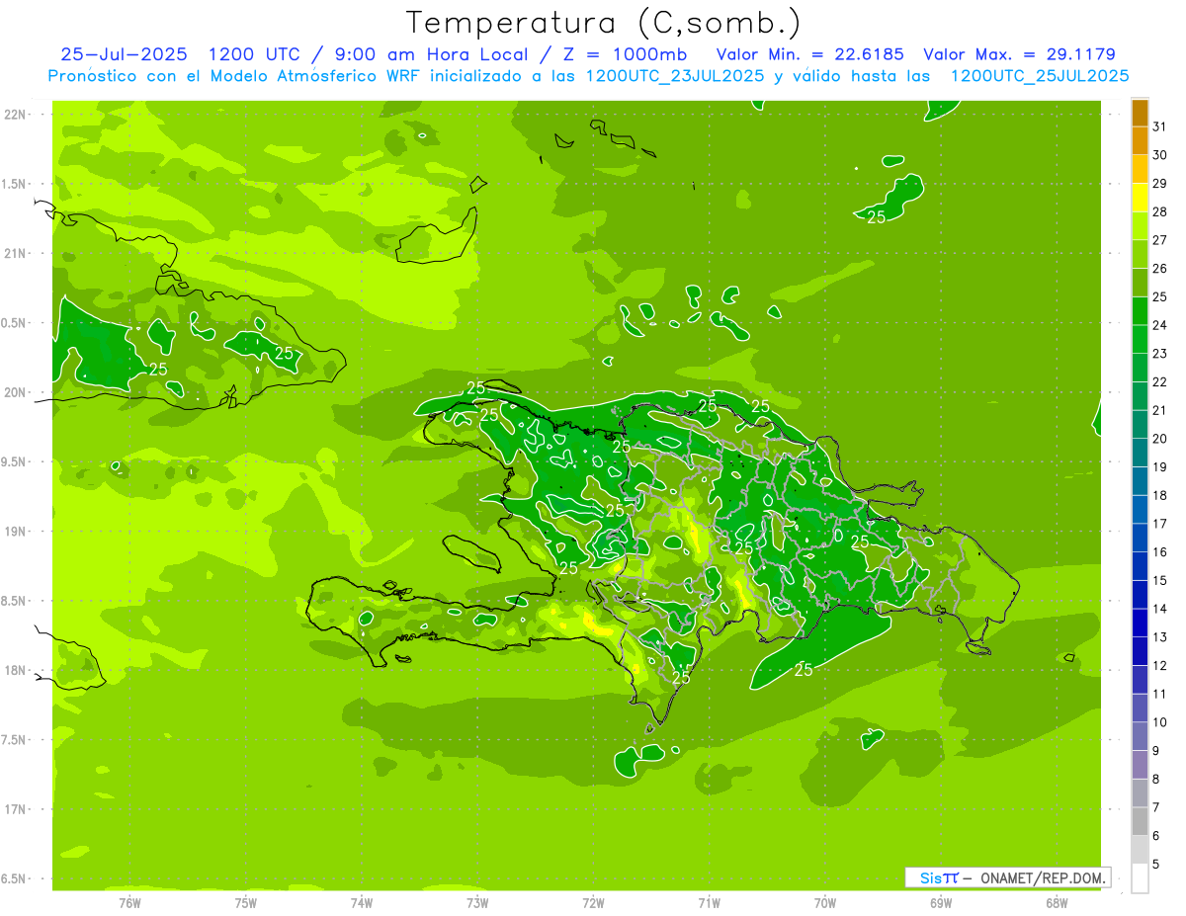Select the orange legend swatch between 30 and 31
This screenshot has height=916, width=1186.
coord(1140,141)
